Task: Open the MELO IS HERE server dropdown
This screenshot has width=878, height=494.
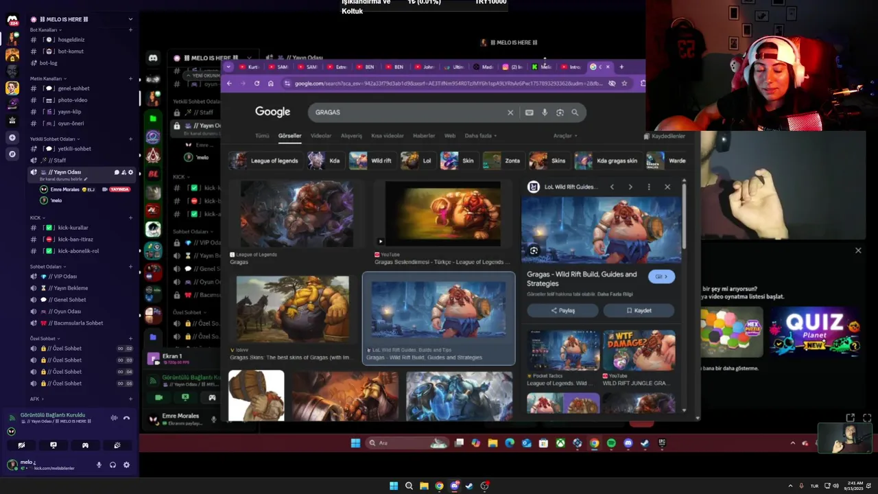Action: (x=130, y=19)
